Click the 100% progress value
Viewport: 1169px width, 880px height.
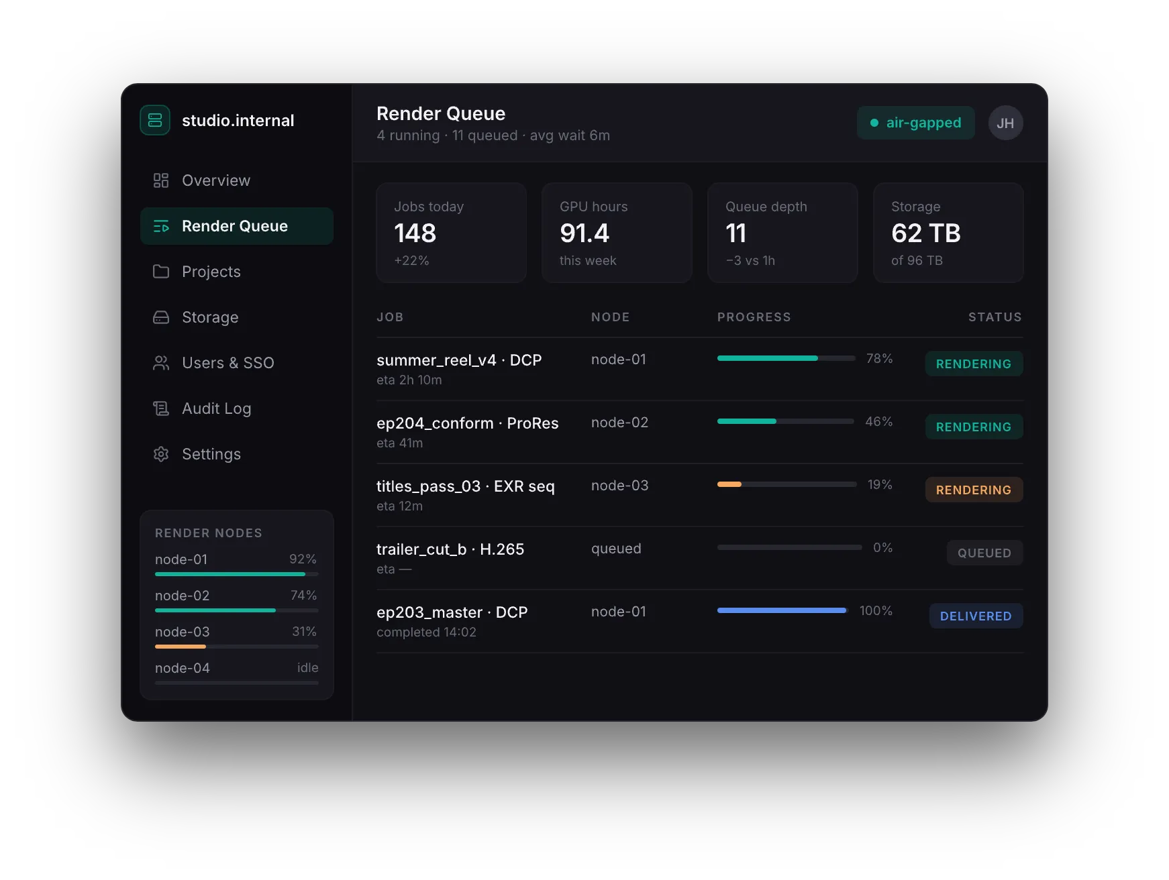tap(876, 611)
